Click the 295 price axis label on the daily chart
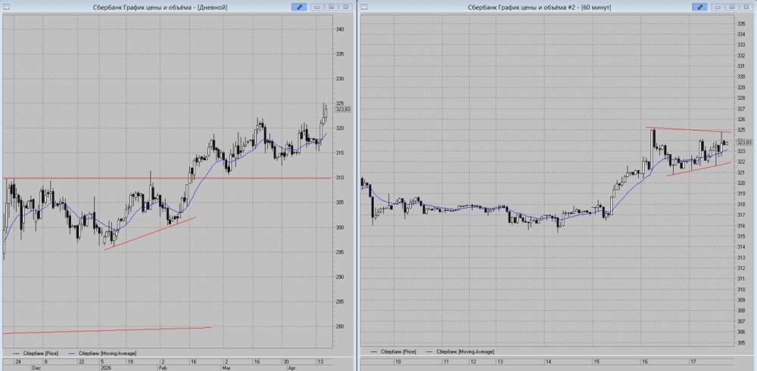This screenshot has width=757, height=371. pos(339,252)
